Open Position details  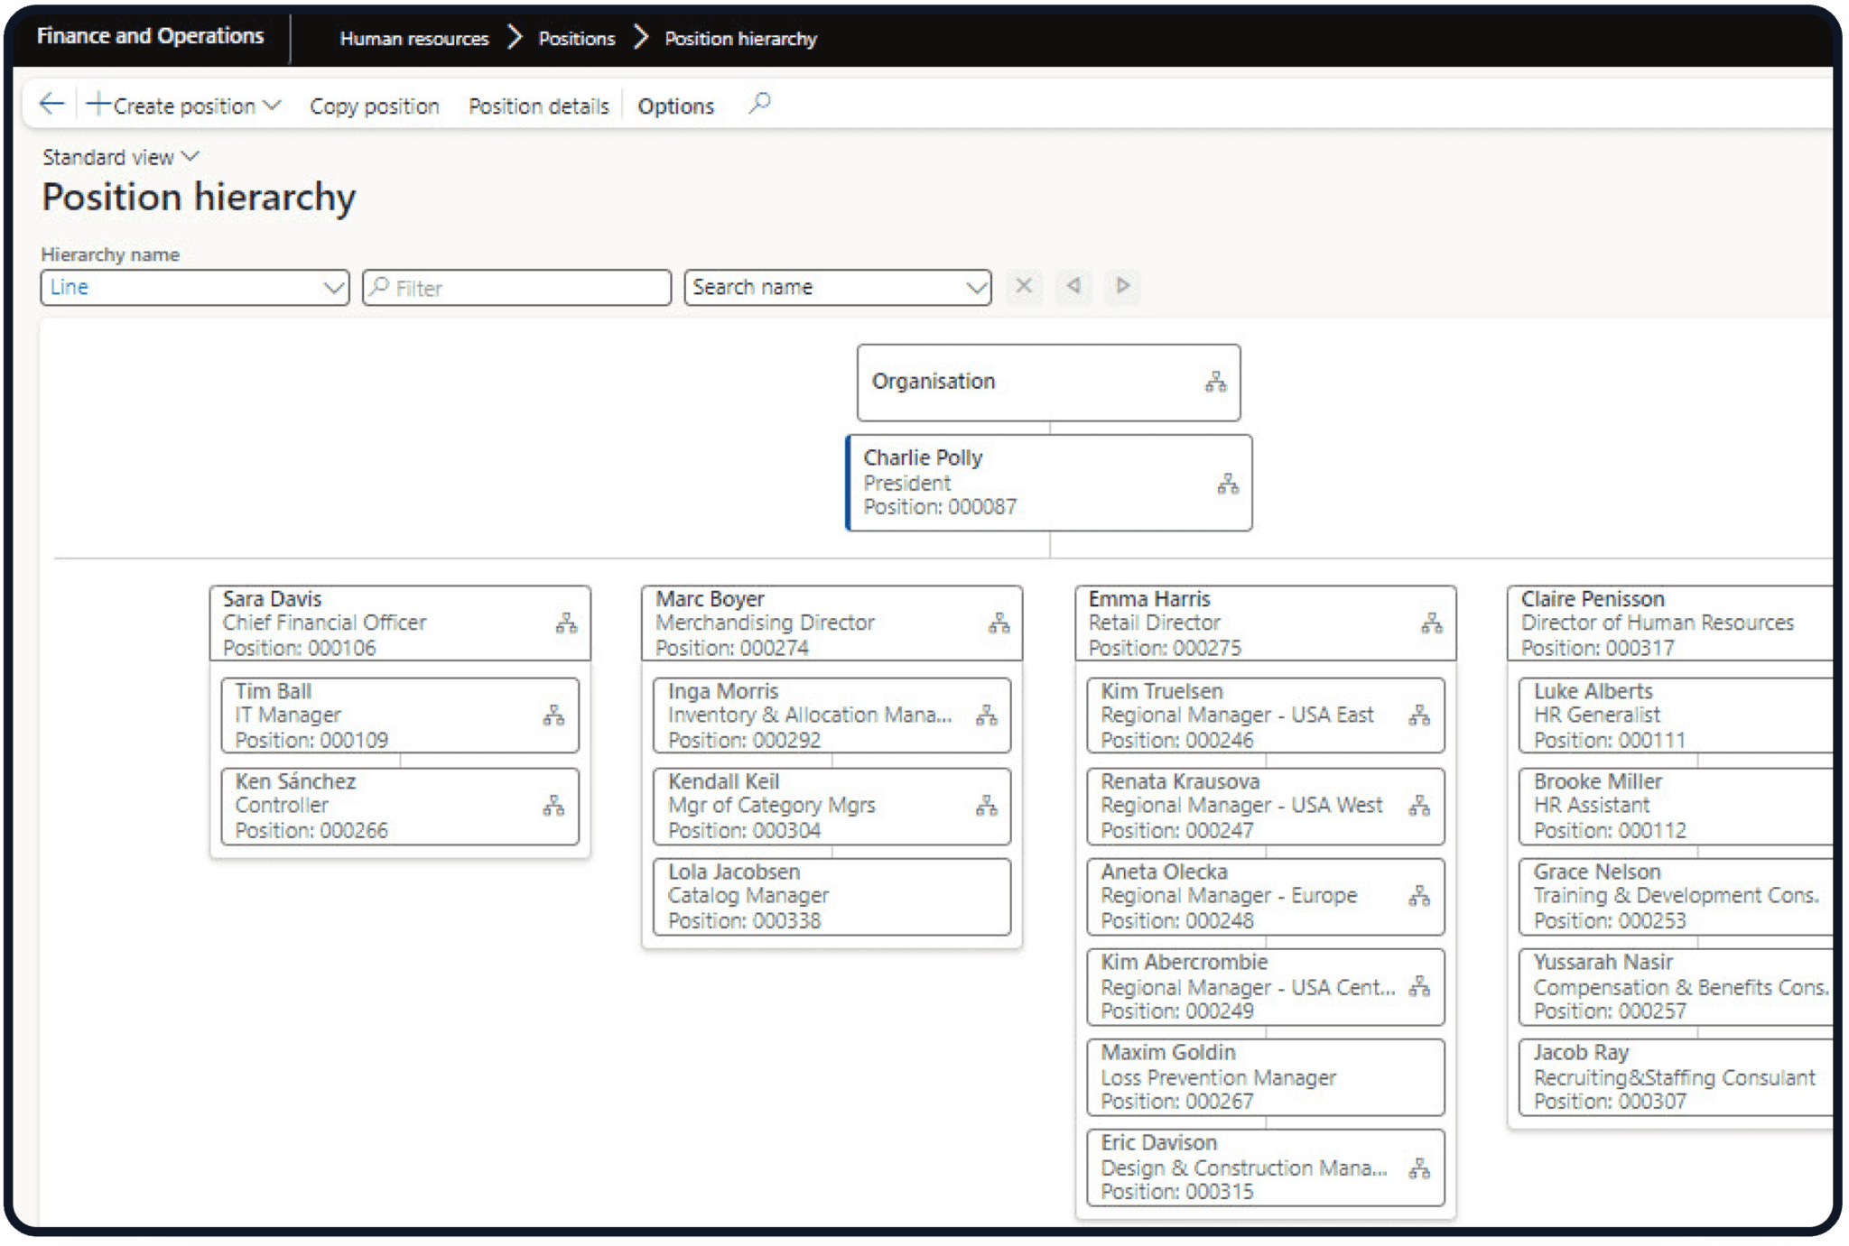[539, 106]
